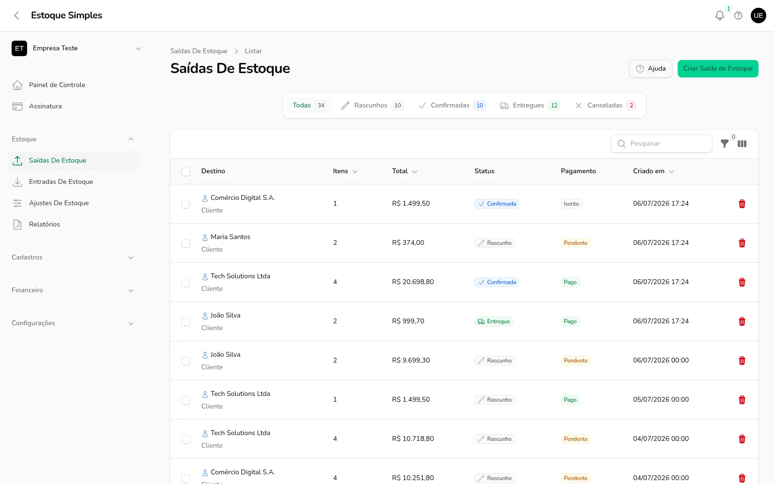Focus the Pesquisar search field
774x484 pixels.
coord(662,144)
